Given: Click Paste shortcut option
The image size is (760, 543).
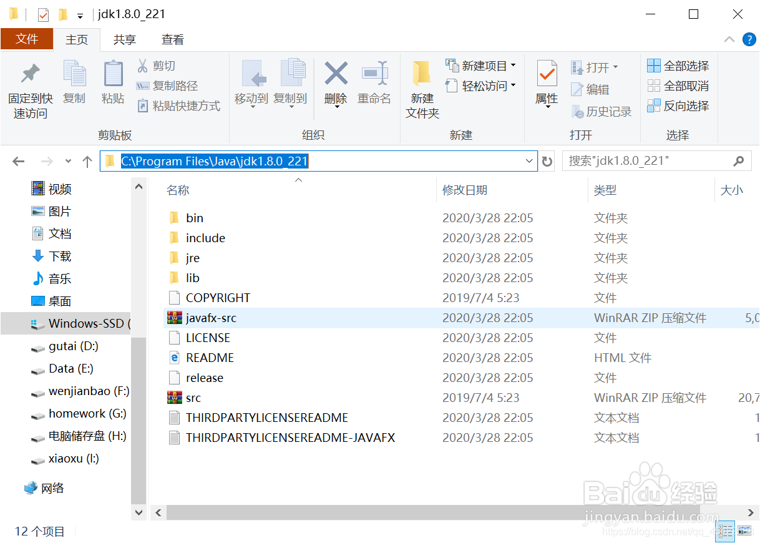Looking at the screenshot, I should coord(178,105).
